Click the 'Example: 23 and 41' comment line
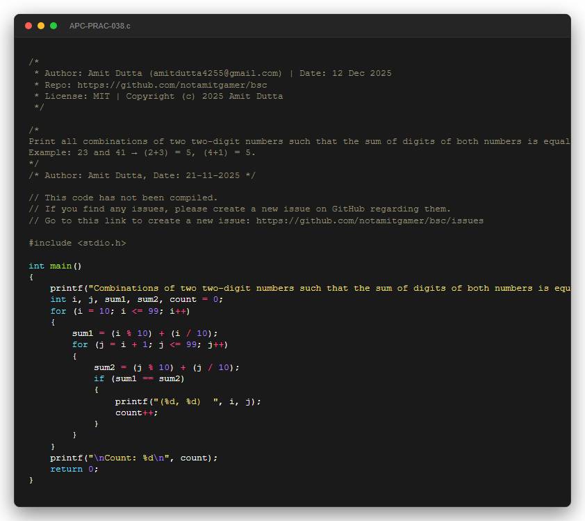This screenshot has width=585, height=521. 142,152
